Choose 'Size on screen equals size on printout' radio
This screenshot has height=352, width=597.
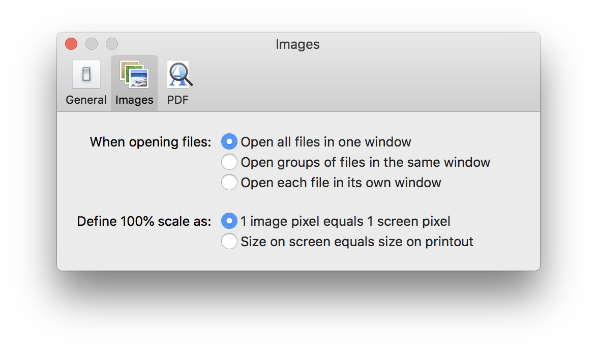pos(229,242)
